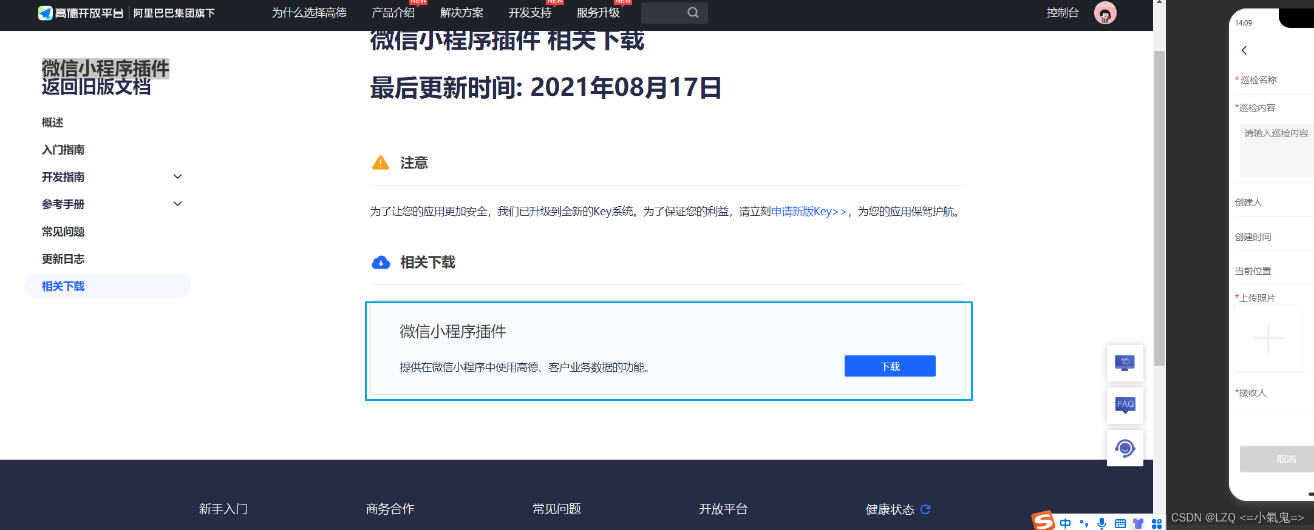Go to 控制台 console
Screen dimensions: 1314x530
tap(1063, 13)
